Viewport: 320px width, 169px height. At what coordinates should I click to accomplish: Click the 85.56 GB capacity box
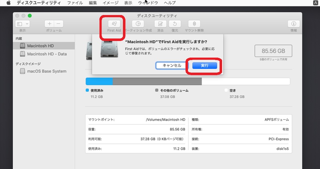coord(273,51)
